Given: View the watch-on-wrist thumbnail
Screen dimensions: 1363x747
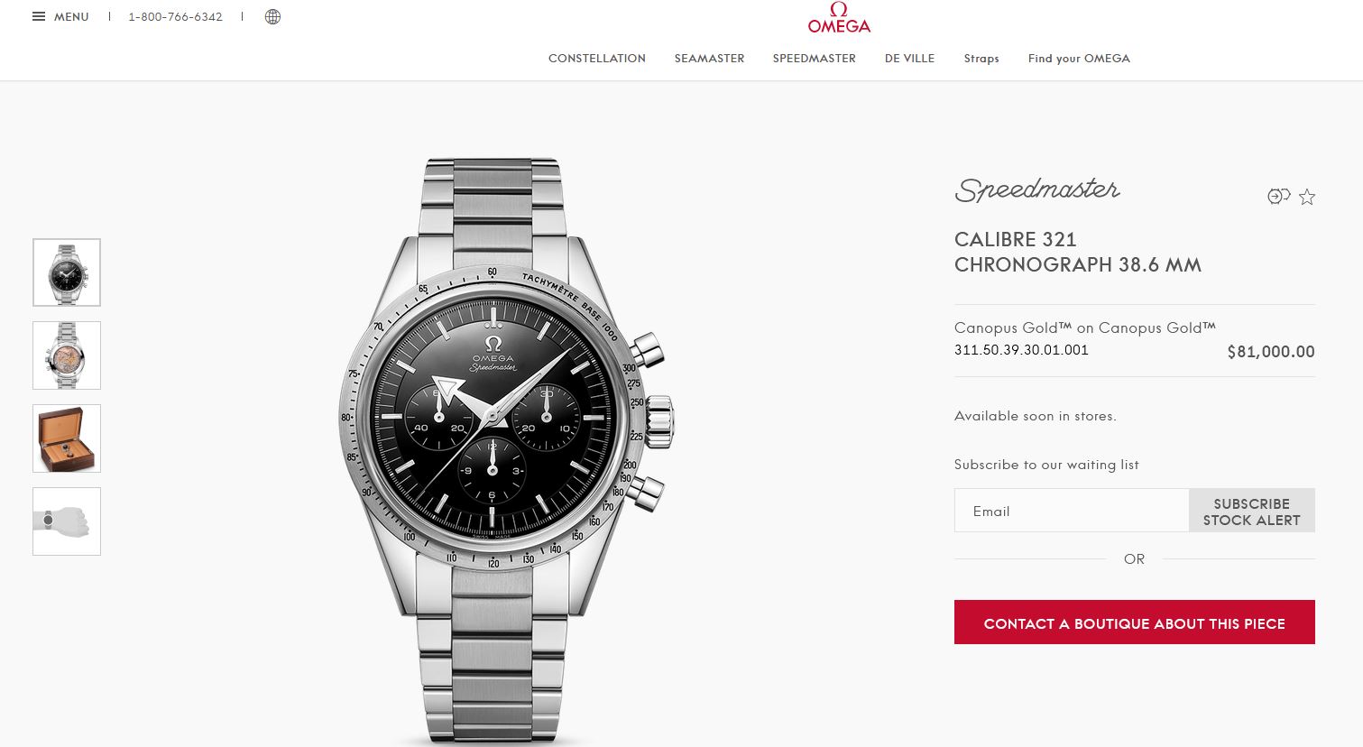Looking at the screenshot, I should point(67,521).
